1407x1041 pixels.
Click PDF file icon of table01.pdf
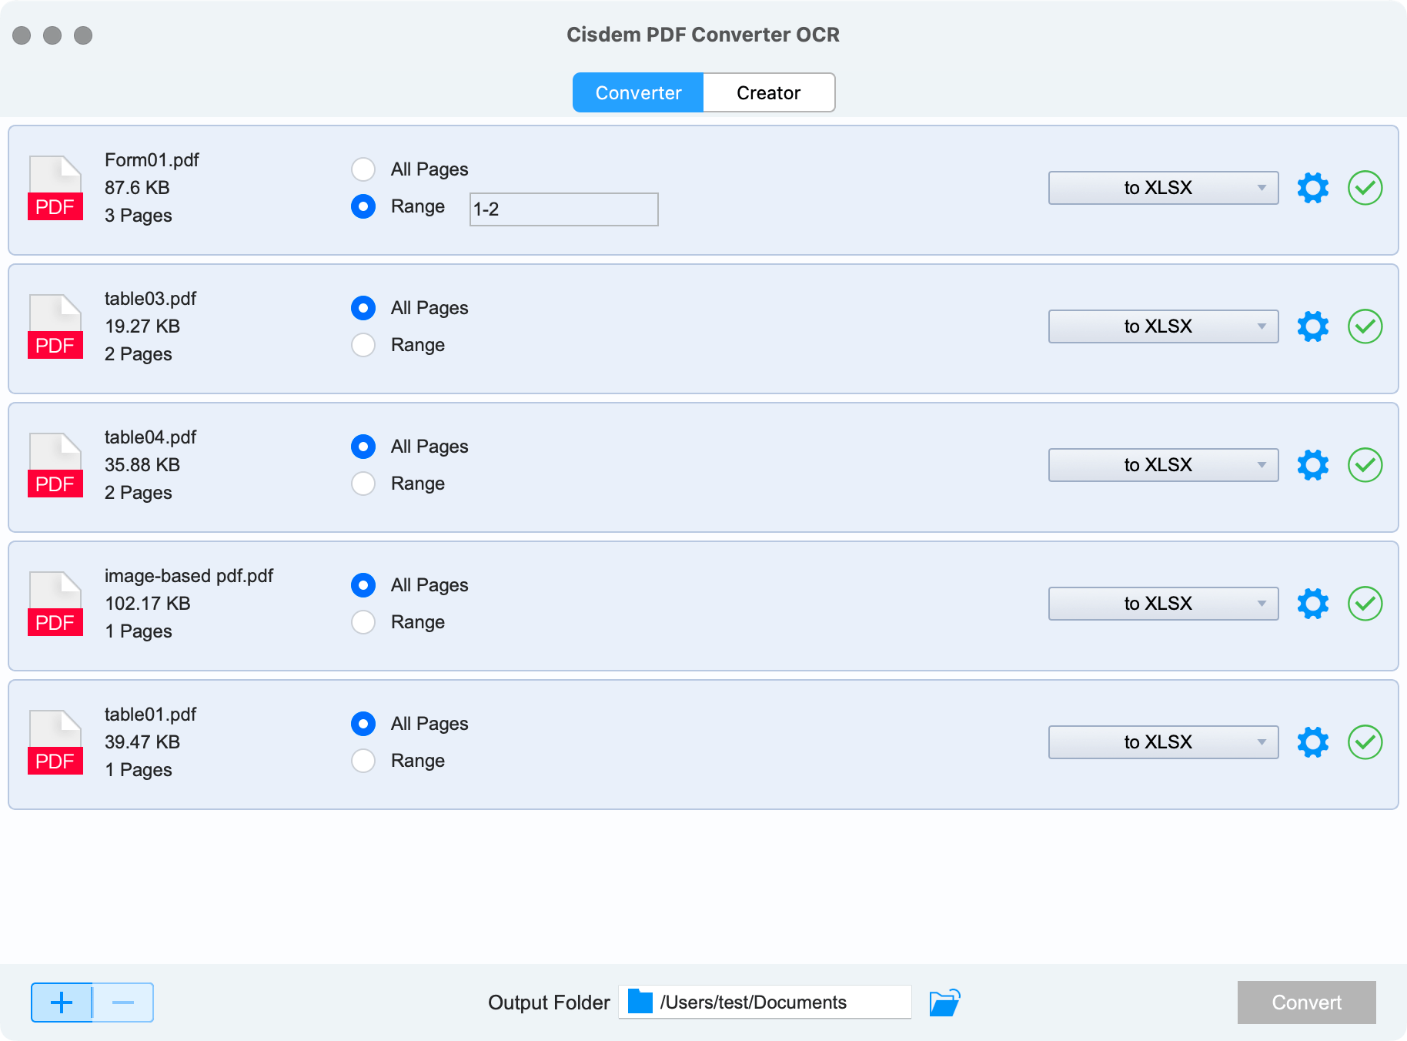pos(55,742)
